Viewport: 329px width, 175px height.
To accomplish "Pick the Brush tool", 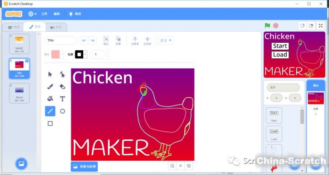I will click(x=50, y=87).
